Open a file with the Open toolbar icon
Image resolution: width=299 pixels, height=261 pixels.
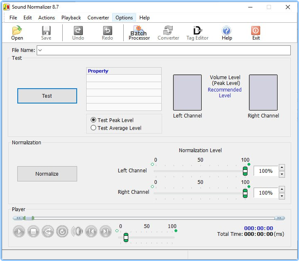pyautogui.click(x=17, y=33)
